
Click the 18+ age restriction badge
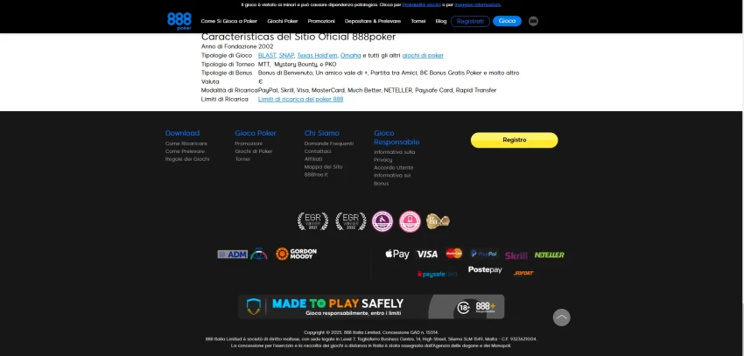[x=464, y=307]
